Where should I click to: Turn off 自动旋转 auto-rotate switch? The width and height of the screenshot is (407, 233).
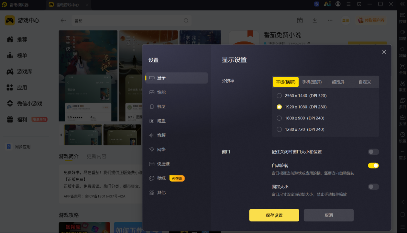(x=374, y=166)
